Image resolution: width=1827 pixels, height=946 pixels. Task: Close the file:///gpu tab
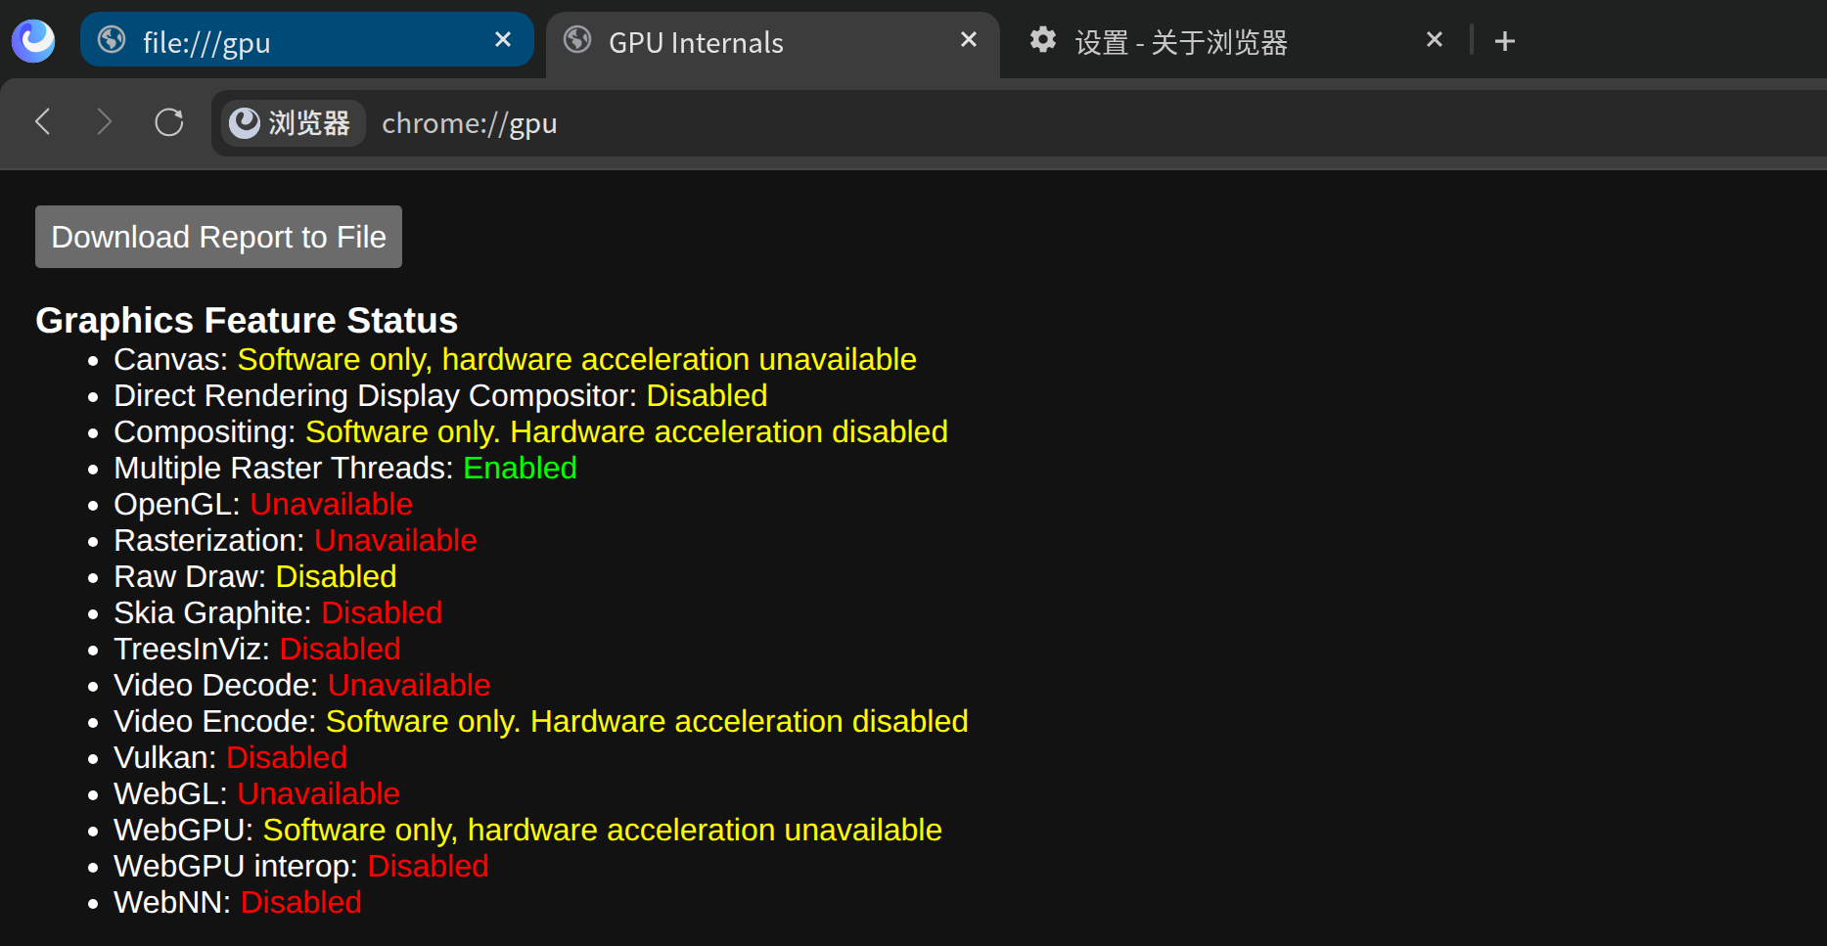[503, 40]
